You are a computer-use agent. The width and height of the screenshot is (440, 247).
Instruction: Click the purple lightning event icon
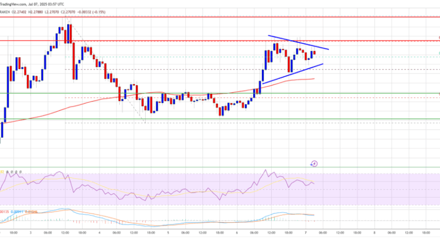pyautogui.click(x=314, y=164)
